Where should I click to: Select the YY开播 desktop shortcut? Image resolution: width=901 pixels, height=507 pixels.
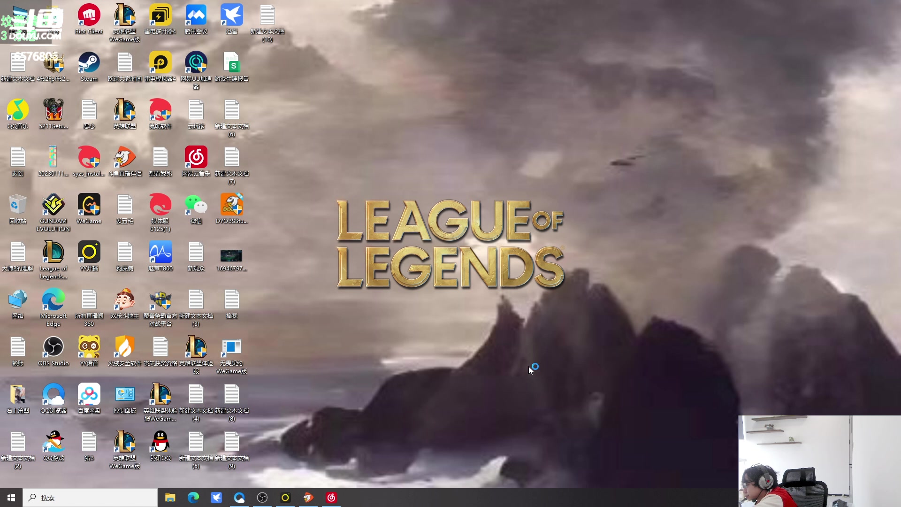coord(89,257)
